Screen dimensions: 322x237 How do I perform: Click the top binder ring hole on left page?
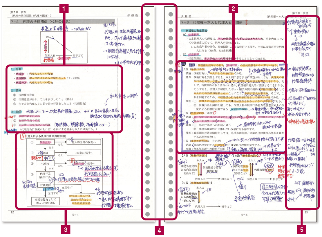tap(147, 14)
